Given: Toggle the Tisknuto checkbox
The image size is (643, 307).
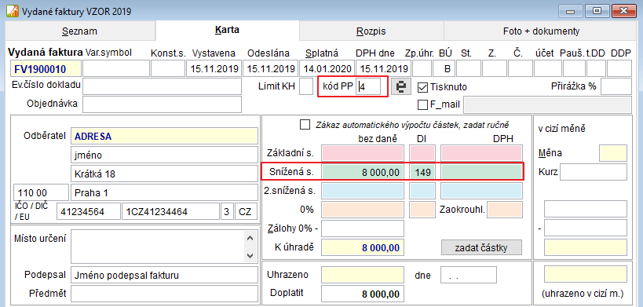Looking at the screenshot, I should pyautogui.click(x=422, y=87).
